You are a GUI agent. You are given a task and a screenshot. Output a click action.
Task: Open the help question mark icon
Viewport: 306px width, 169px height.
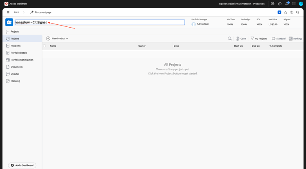279,4
